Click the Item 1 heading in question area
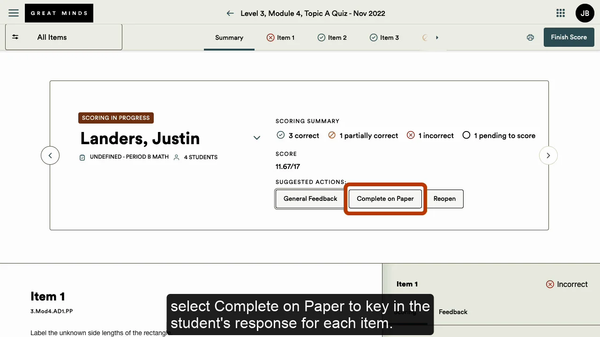Viewport: 600px width, 337px height. tap(48, 296)
